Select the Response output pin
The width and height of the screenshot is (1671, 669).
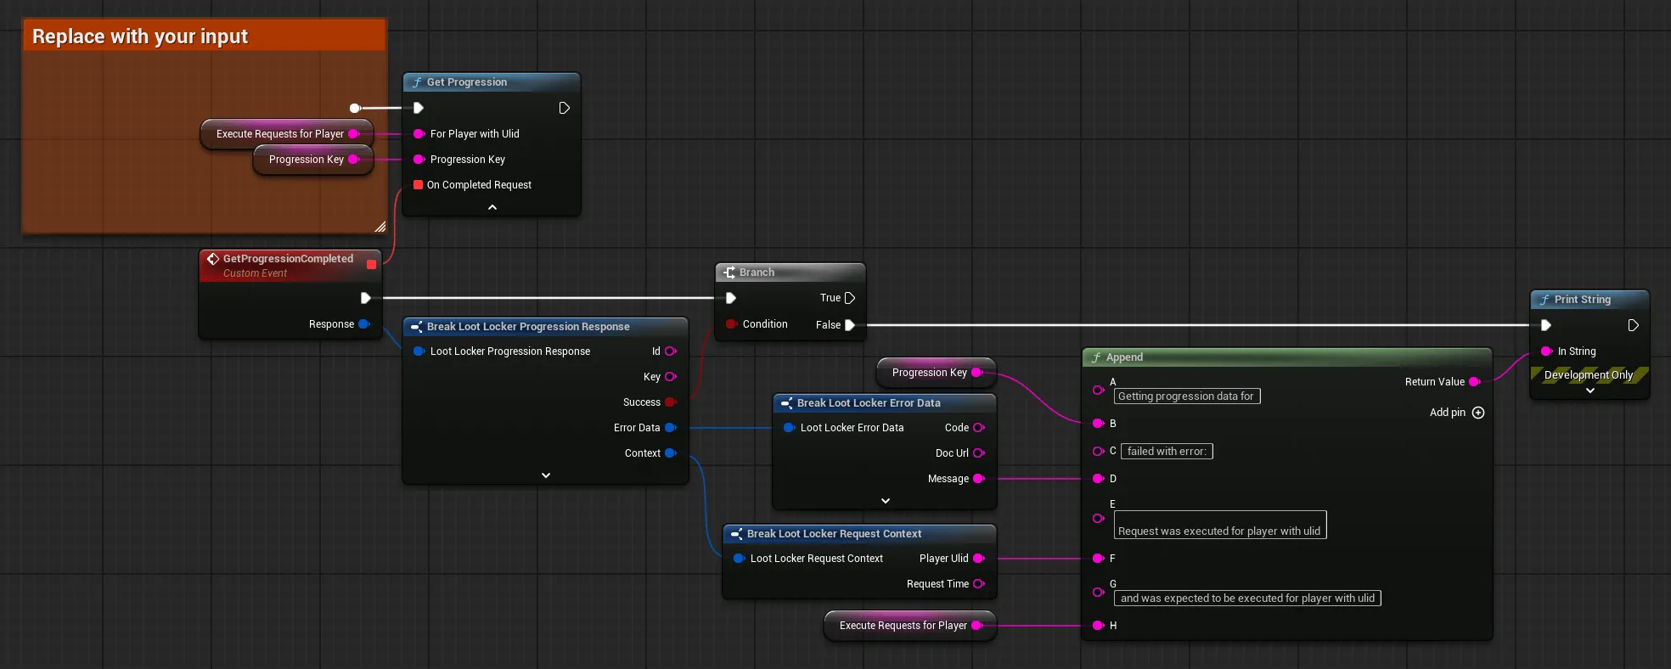pos(364,324)
